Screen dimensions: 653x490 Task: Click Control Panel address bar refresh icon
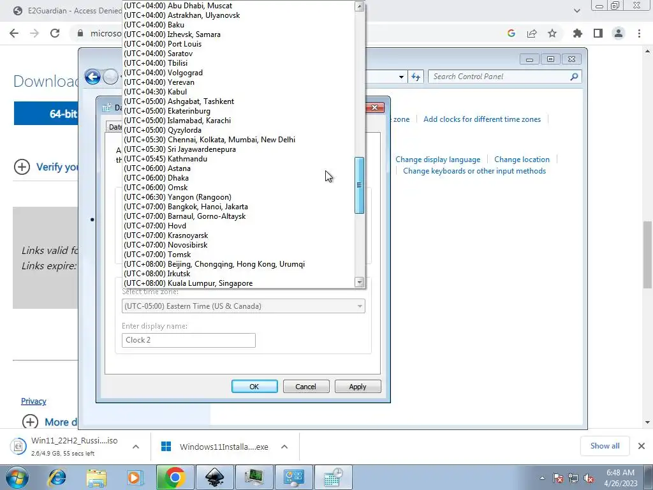[x=416, y=77]
